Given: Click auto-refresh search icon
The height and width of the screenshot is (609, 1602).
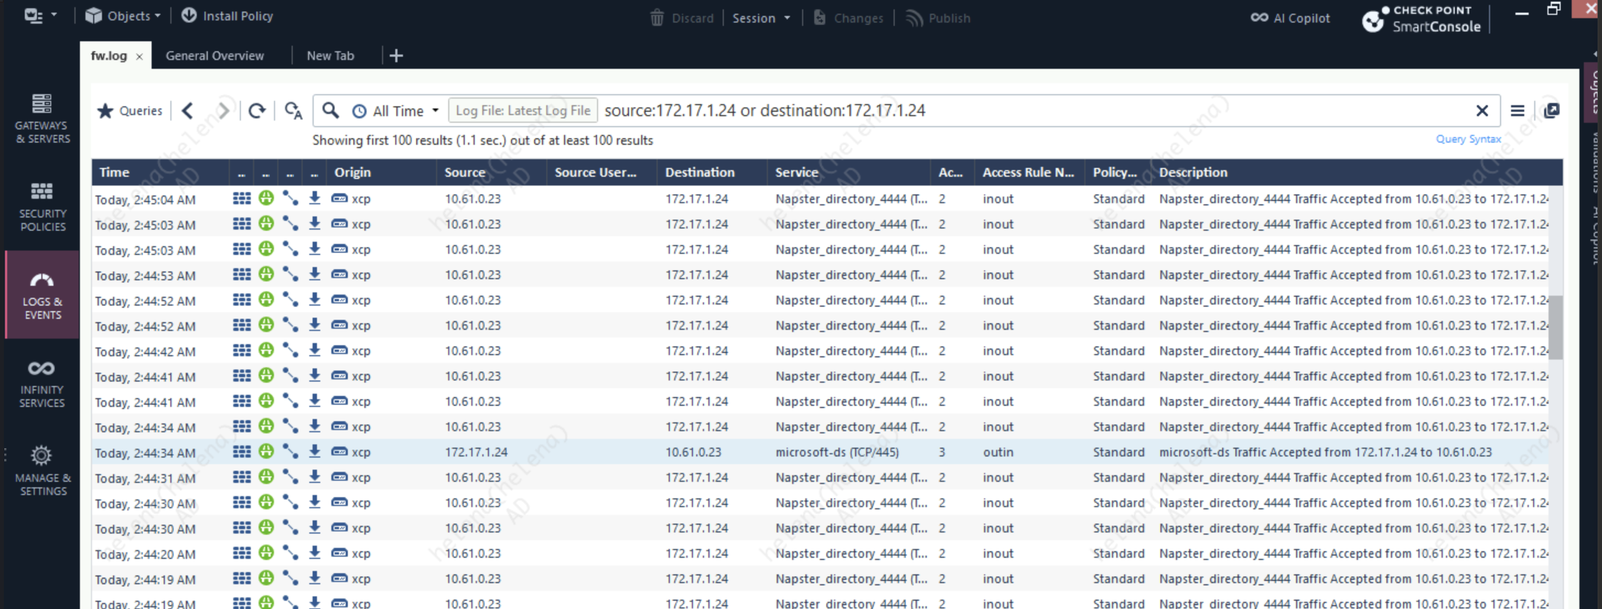Looking at the screenshot, I should (293, 111).
